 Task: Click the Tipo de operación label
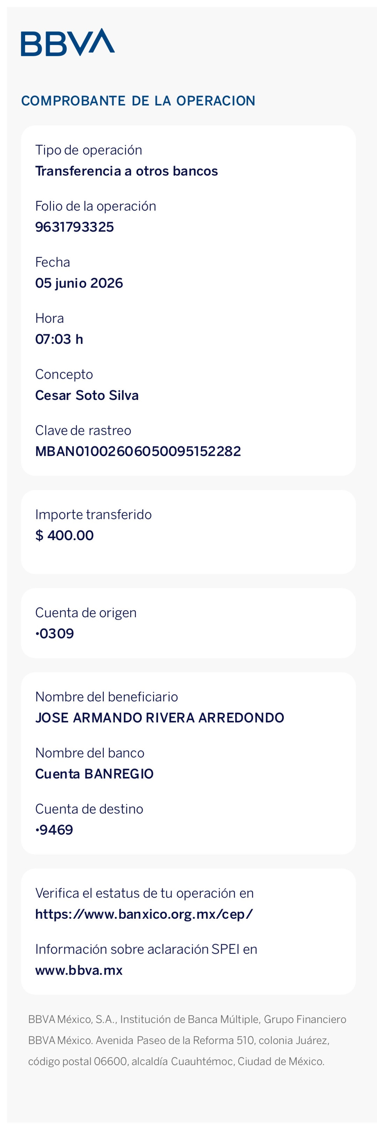89,150
